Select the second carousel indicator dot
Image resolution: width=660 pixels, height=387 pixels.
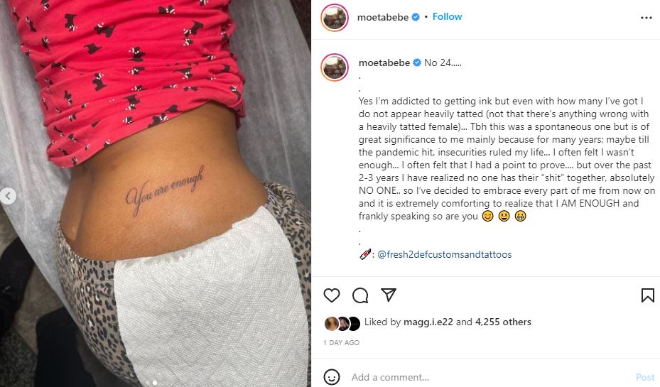click(155, 383)
